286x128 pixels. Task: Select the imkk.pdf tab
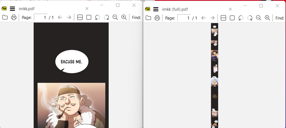(27, 9)
